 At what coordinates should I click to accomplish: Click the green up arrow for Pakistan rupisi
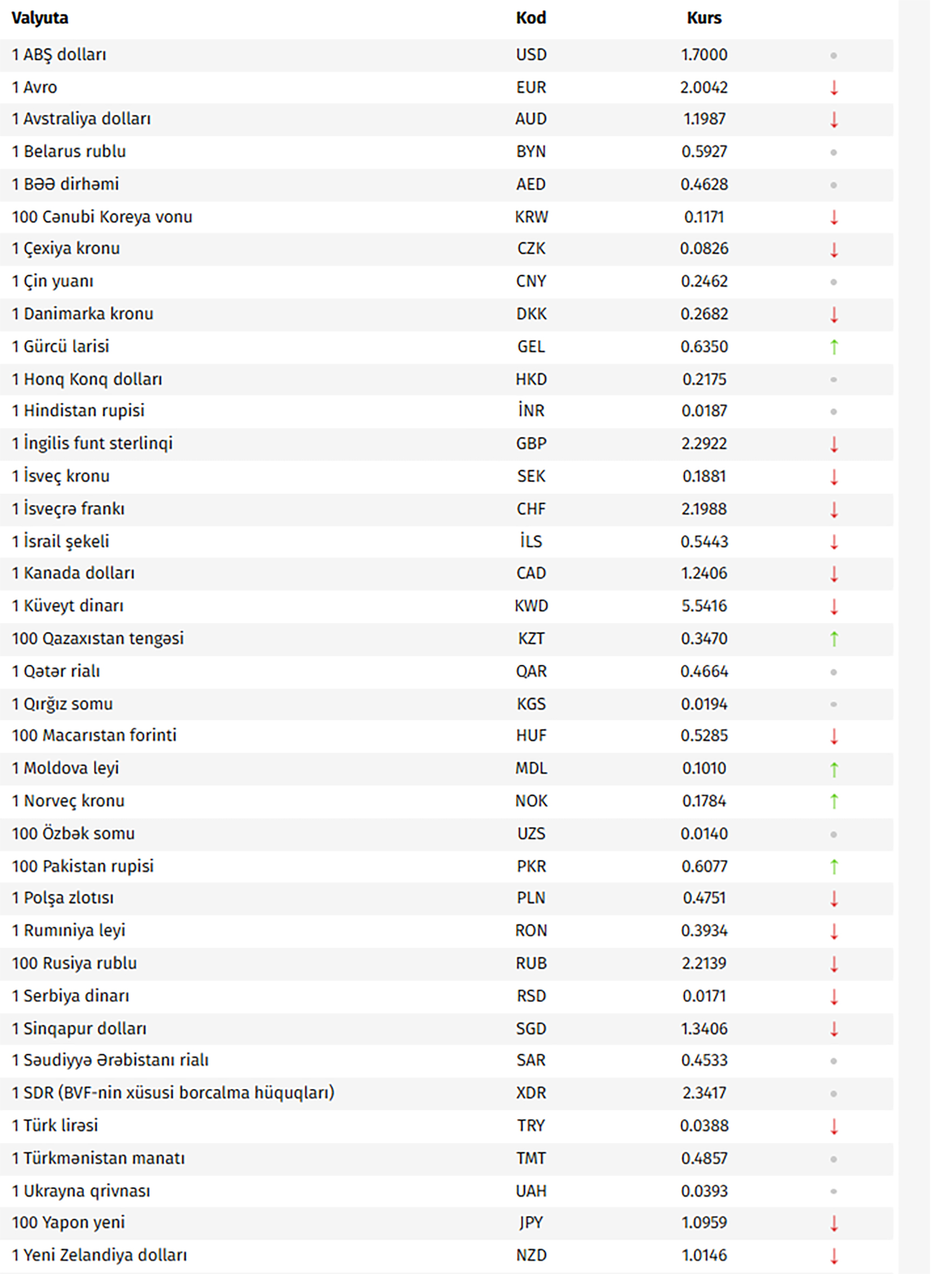[x=833, y=866]
